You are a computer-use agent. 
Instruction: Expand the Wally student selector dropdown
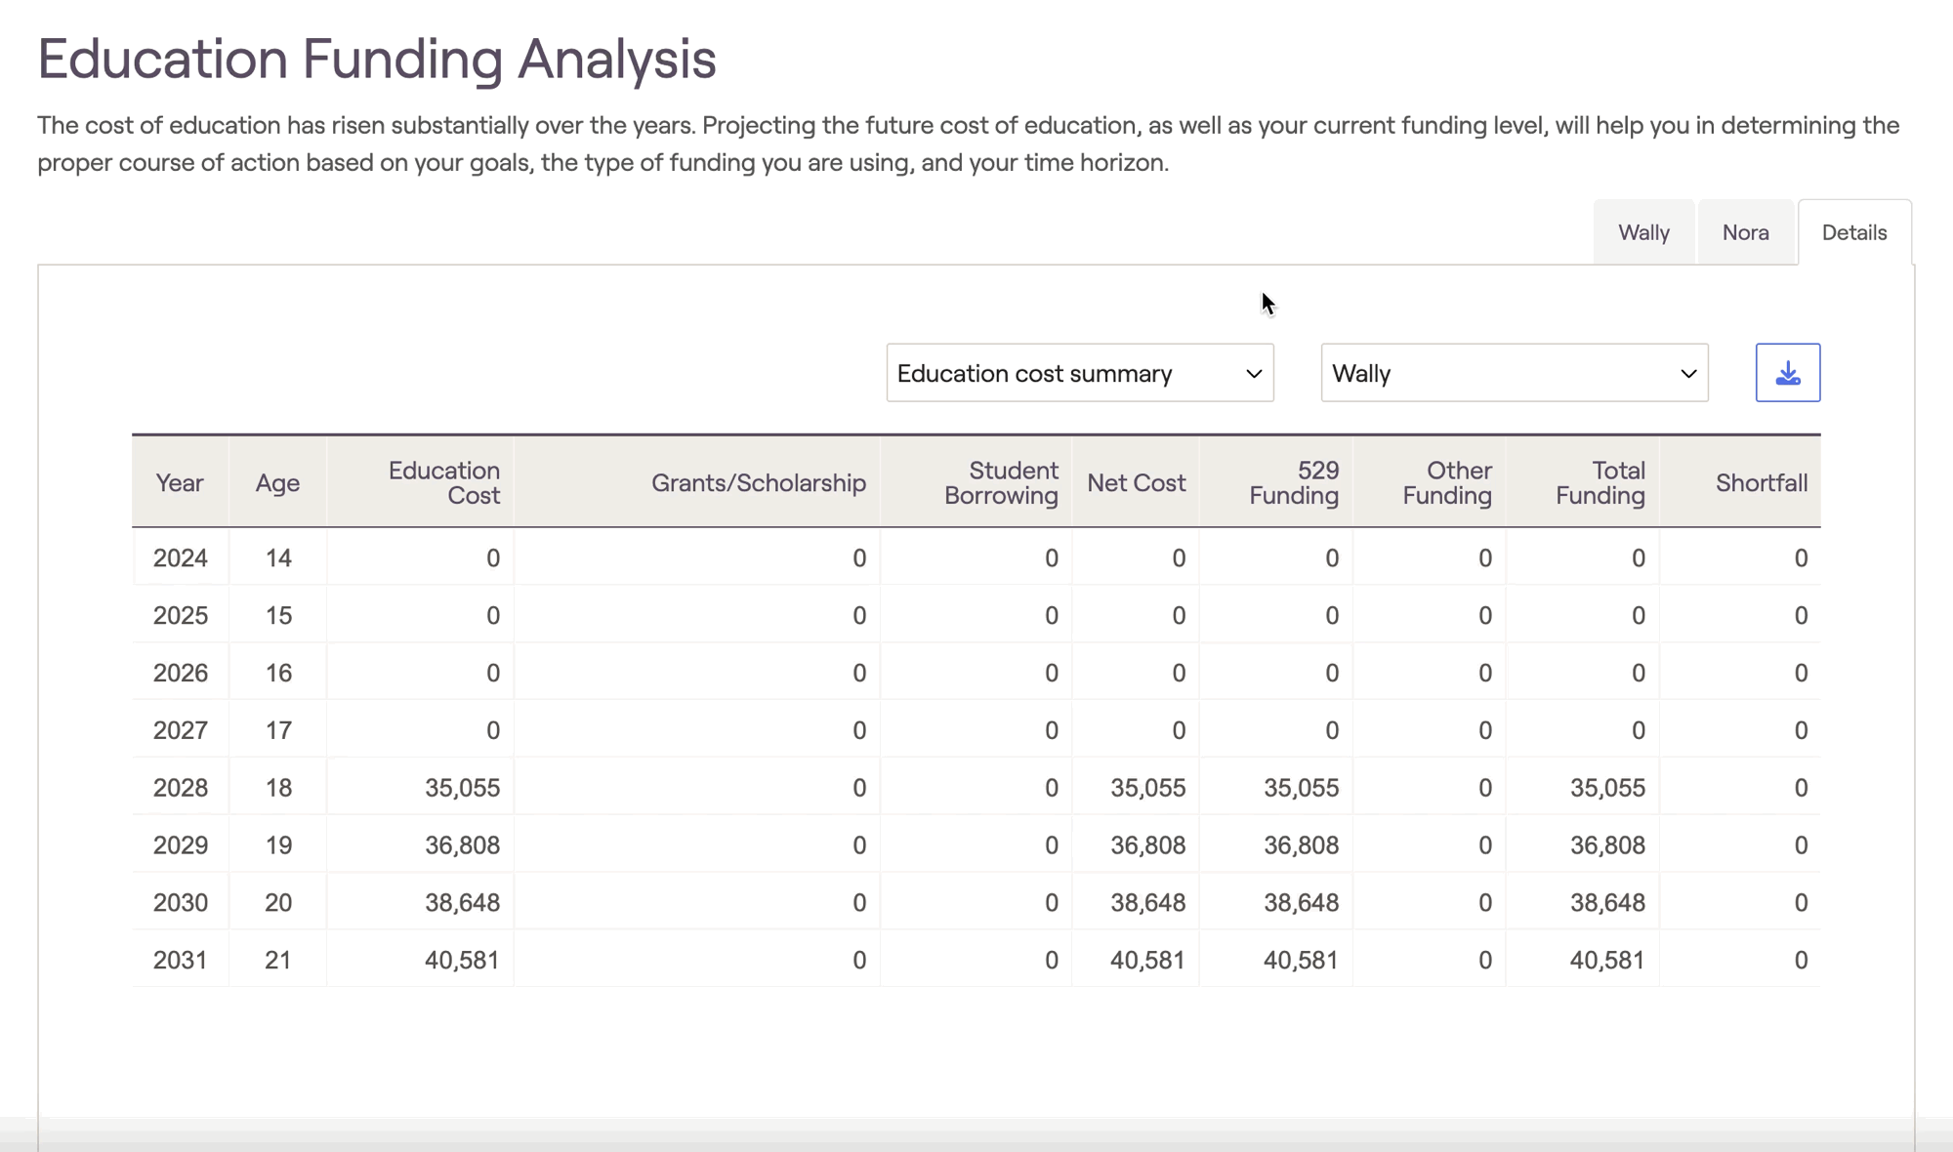(1514, 373)
